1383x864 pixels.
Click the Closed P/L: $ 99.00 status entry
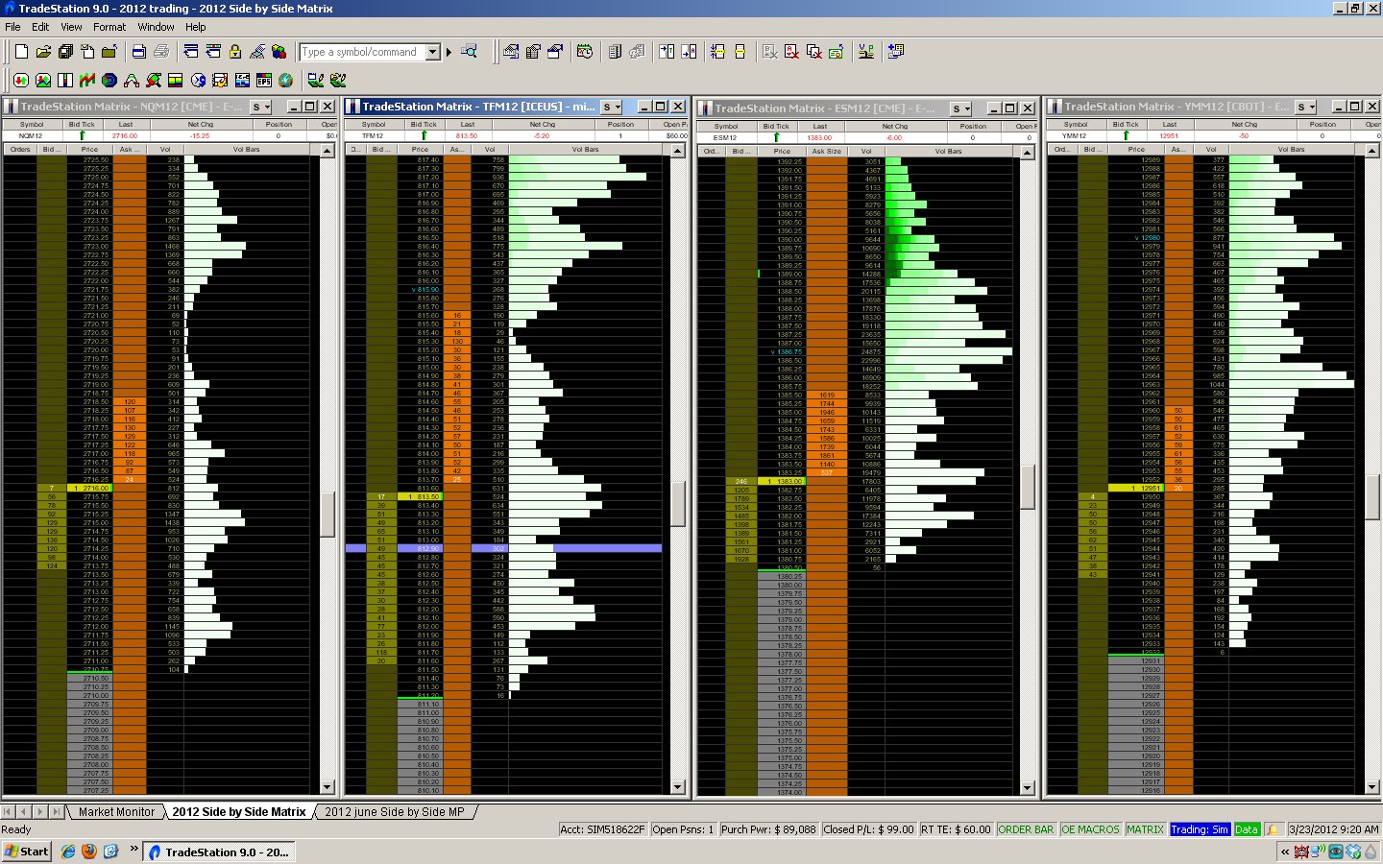pos(868,829)
